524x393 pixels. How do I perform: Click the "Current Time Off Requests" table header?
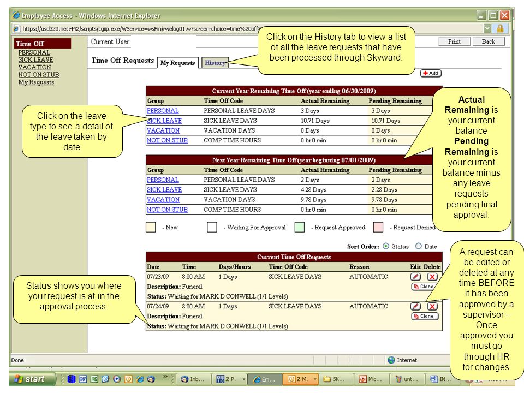point(294,257)
